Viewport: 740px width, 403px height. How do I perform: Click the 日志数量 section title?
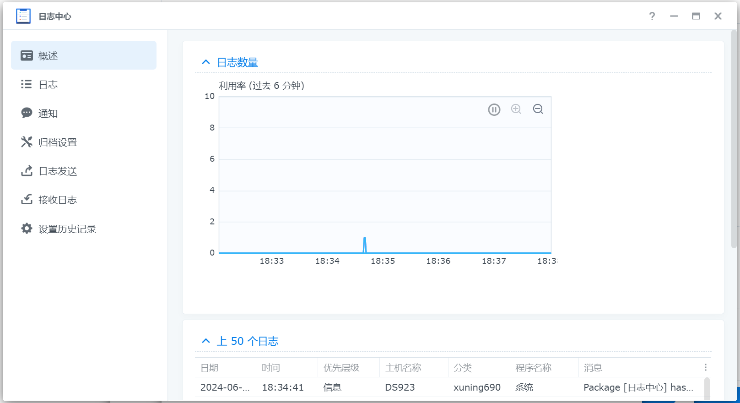238,62
